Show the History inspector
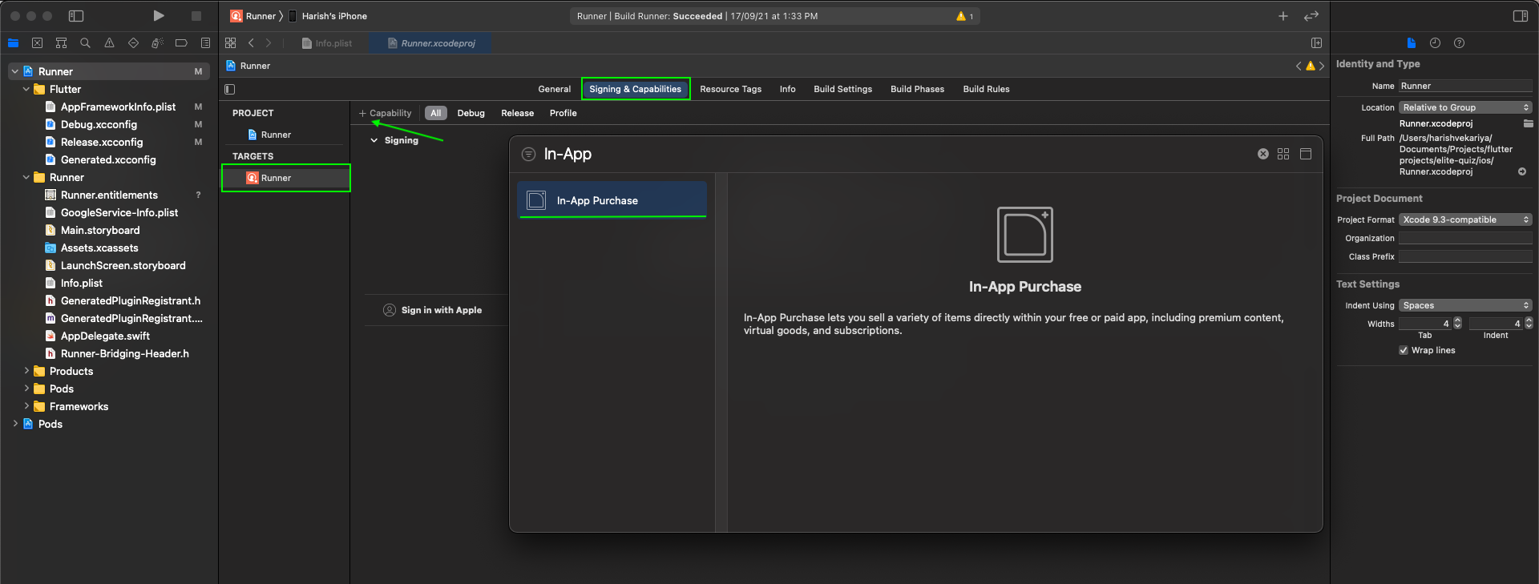This screenshot has height=584, width=1539. [x=1435, y=43]
